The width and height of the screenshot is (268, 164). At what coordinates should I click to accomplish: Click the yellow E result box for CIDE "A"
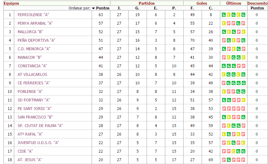coord(234,151)
